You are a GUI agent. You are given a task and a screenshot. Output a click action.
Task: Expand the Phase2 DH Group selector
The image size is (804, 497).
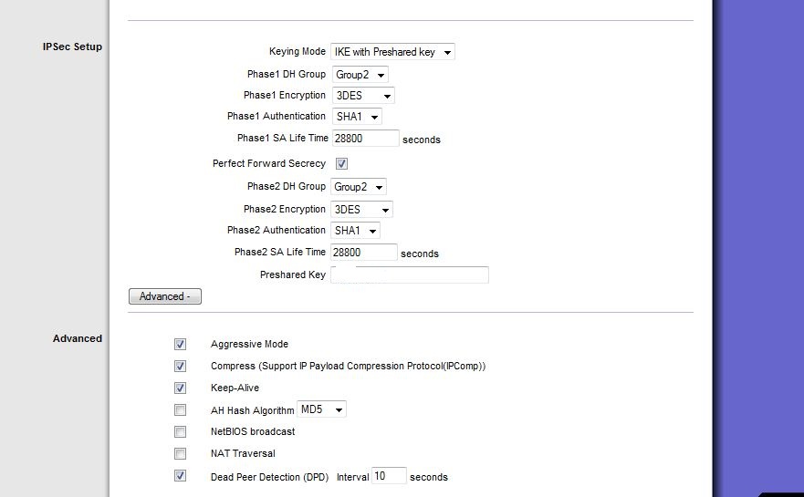[358, 187]
